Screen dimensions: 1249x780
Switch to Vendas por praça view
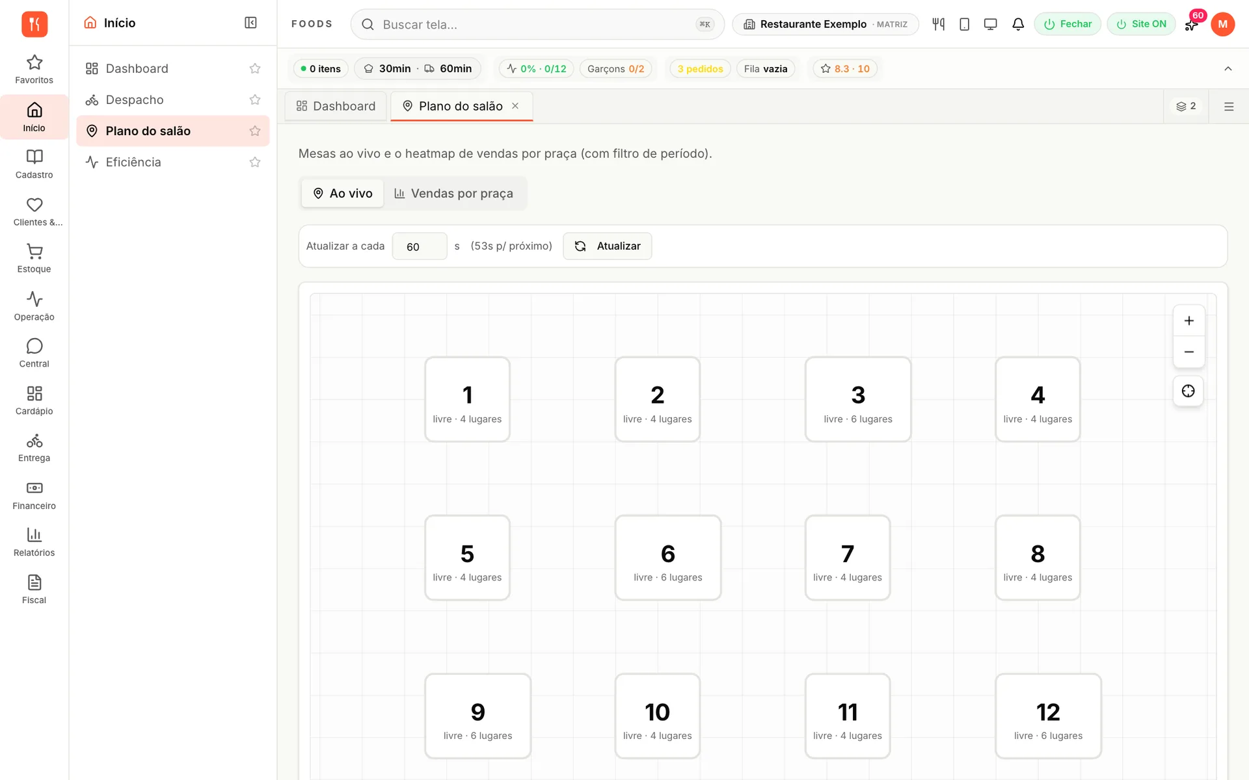tap(453, 193)
